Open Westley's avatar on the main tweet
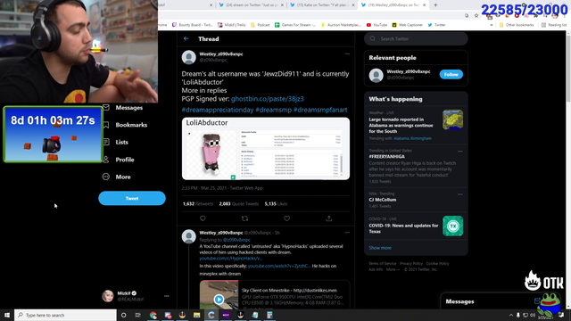 188,57
